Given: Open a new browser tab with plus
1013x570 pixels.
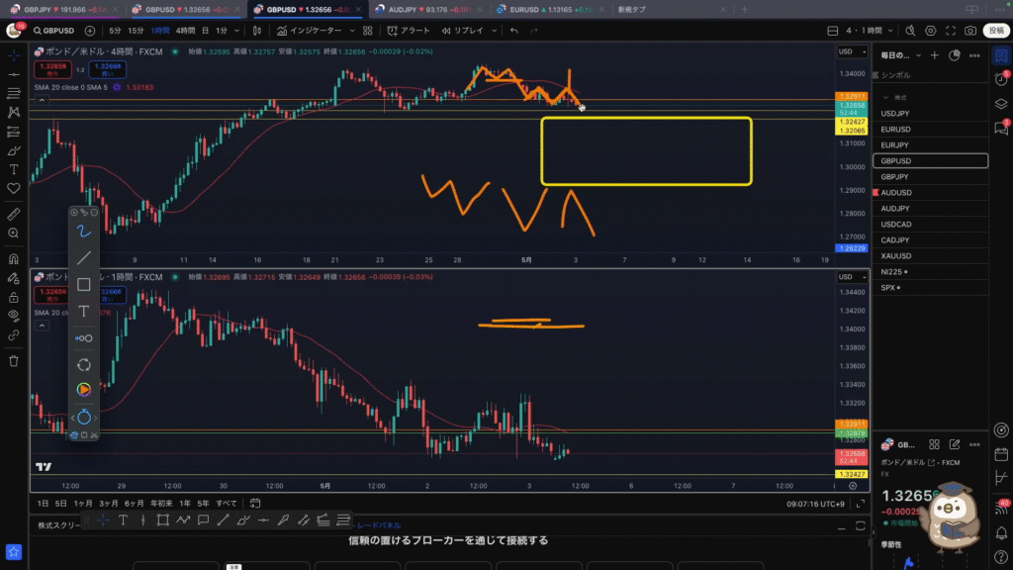Looking at the screenshot, I should [744, 10].
